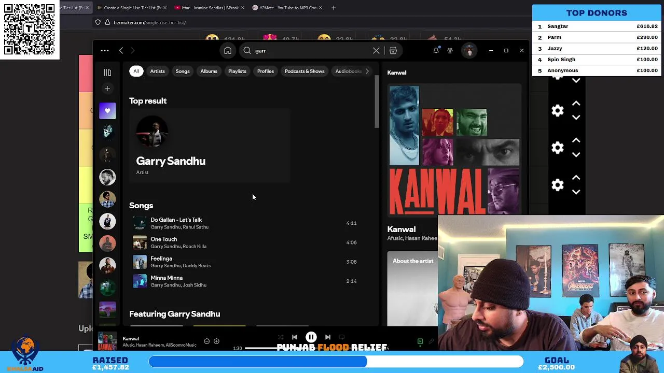Open Garry Sandhu top result card

(x=210, y=146)
